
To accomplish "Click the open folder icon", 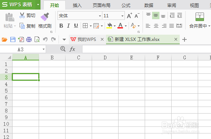I will (x=4, y=39).
